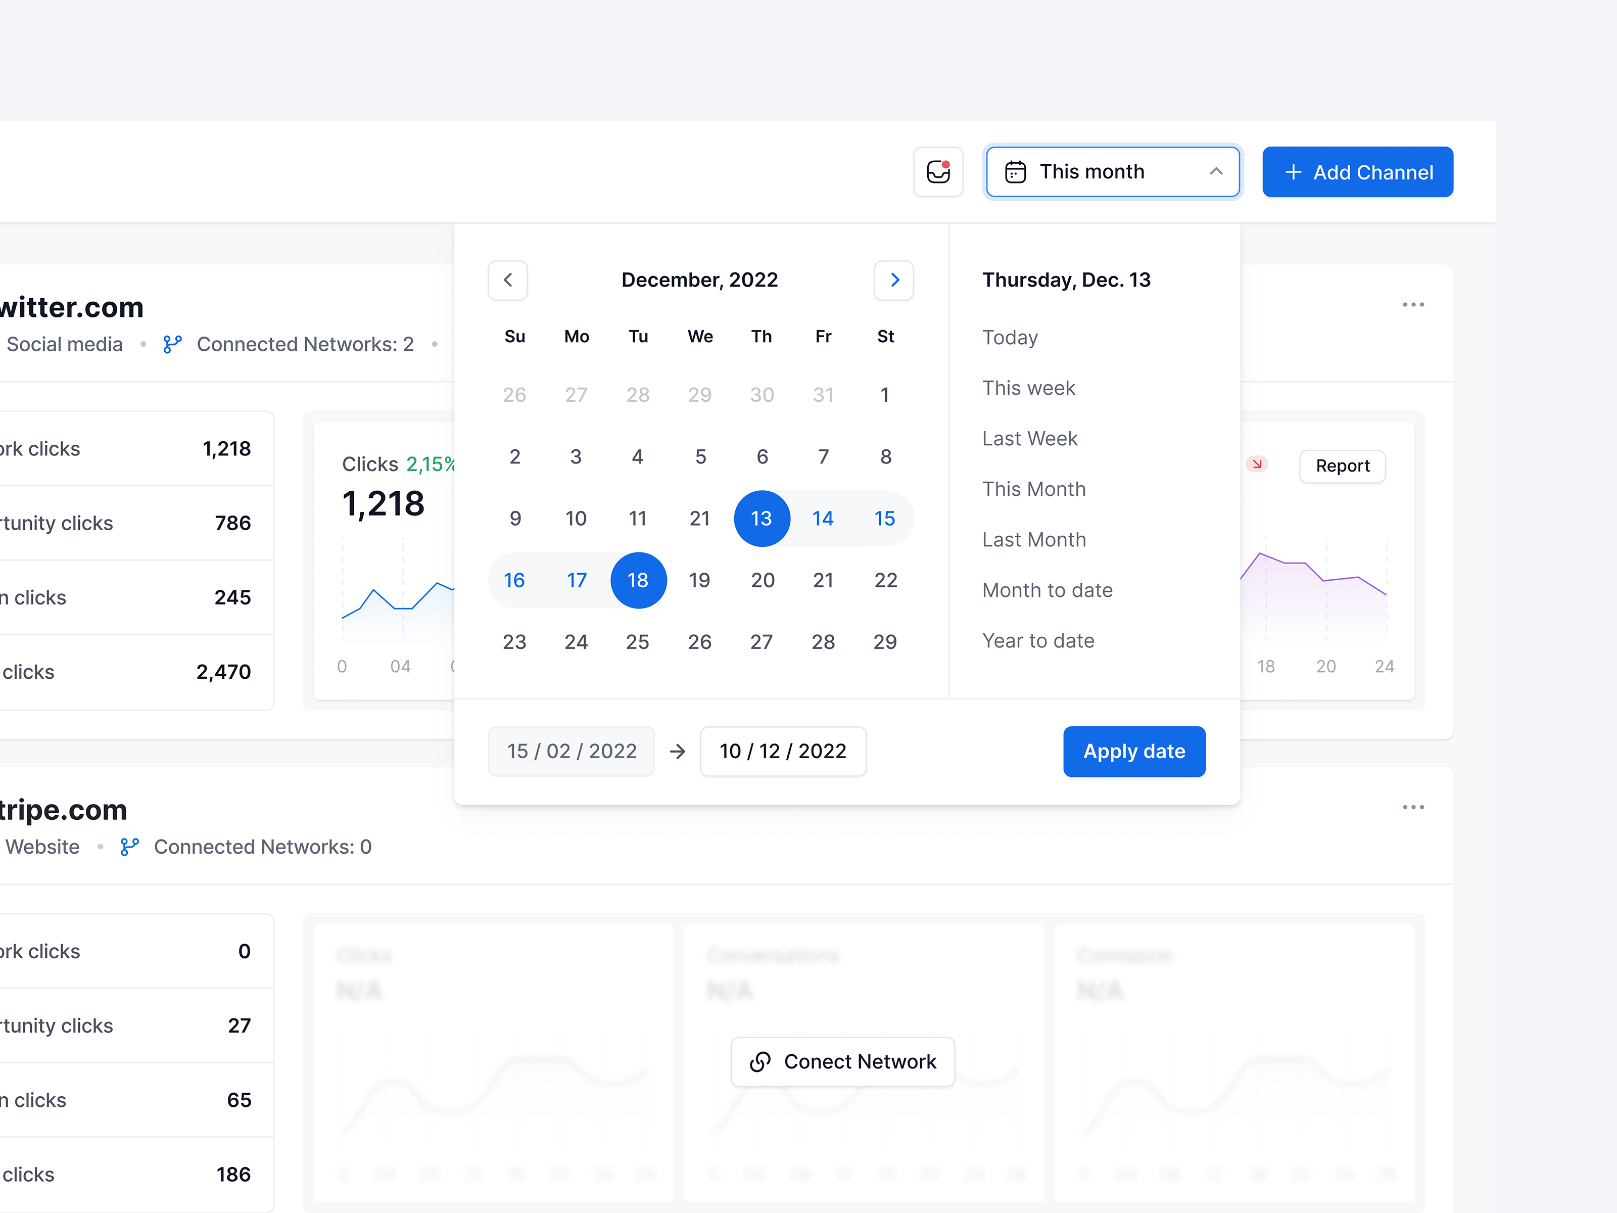Select Month to date preset

pyautogui.click(x=1047, y=590)
